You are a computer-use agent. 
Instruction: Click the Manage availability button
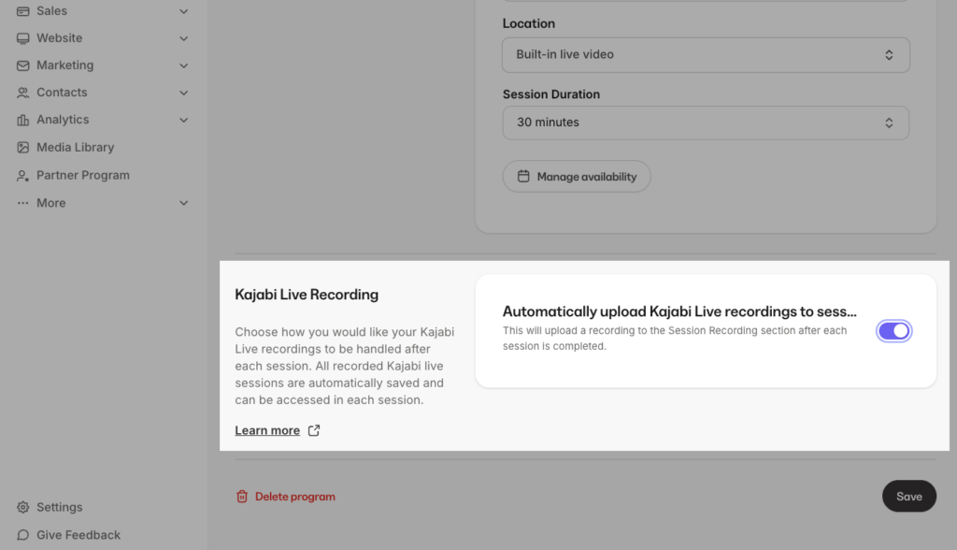tap(577, 177)
